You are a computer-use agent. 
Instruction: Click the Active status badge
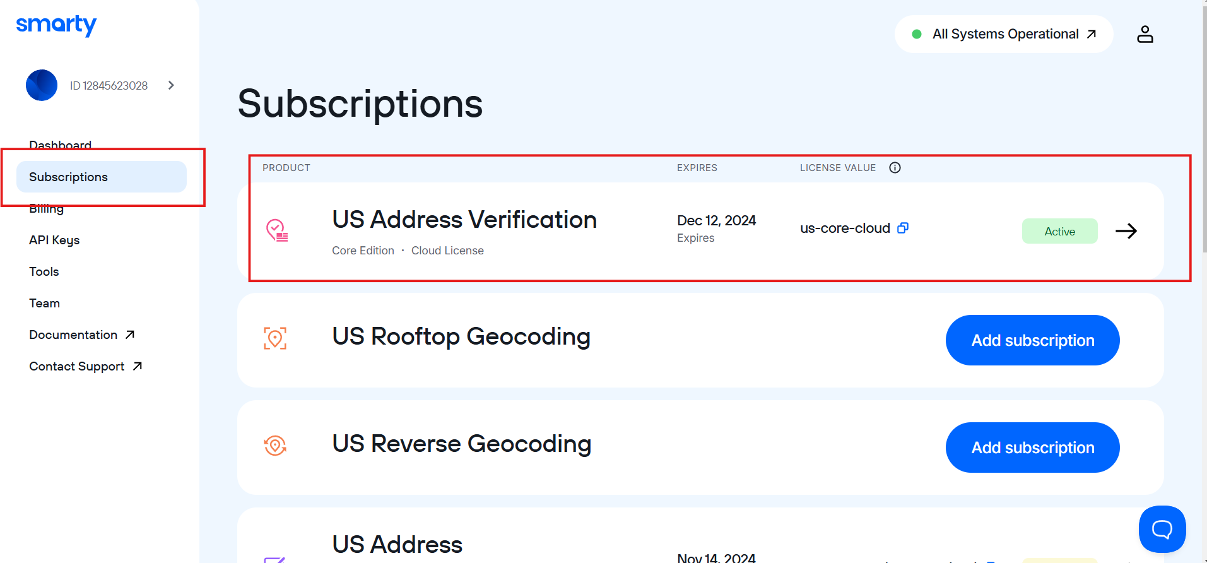(1060, 231)
